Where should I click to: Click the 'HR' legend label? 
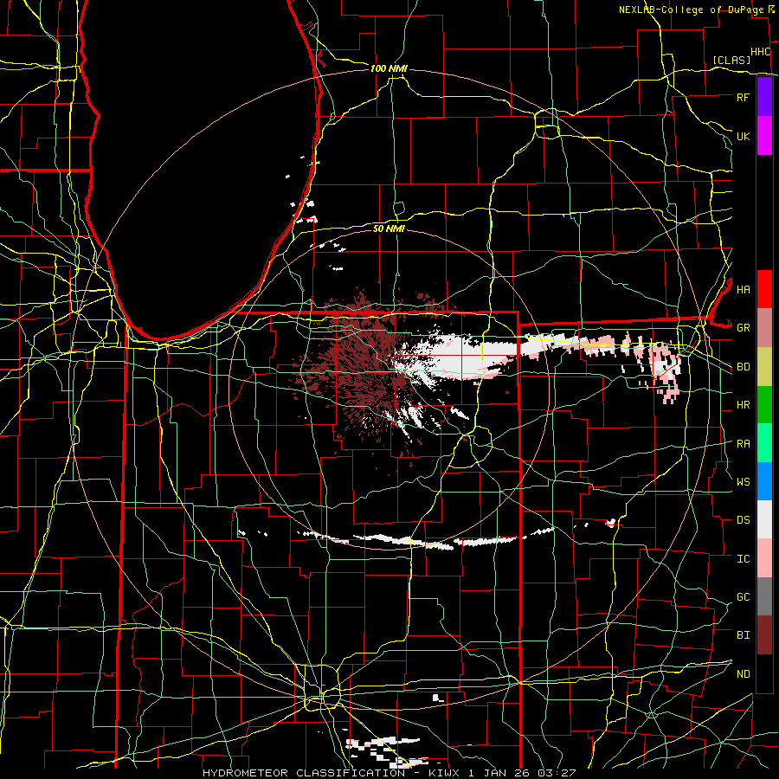coord(743,405)
